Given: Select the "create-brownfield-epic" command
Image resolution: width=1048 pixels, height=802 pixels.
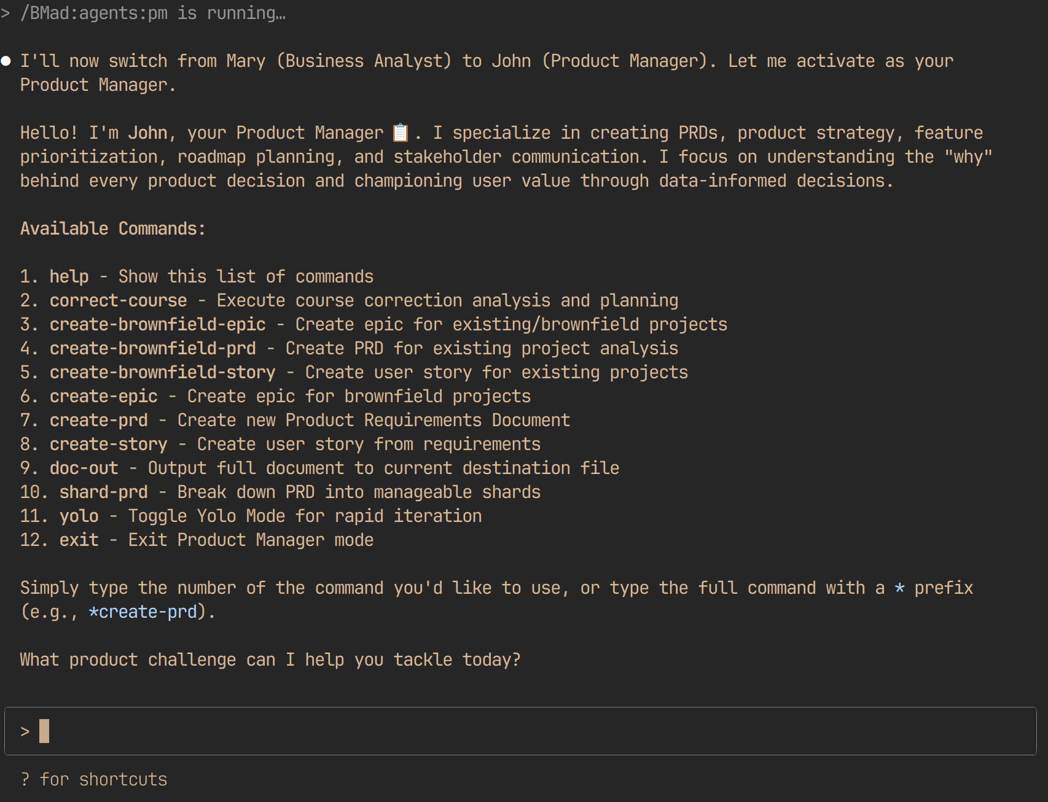Looking at the screenshot, I should tap(158, 324).
